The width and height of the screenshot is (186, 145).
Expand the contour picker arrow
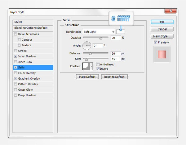pos(91,66)
